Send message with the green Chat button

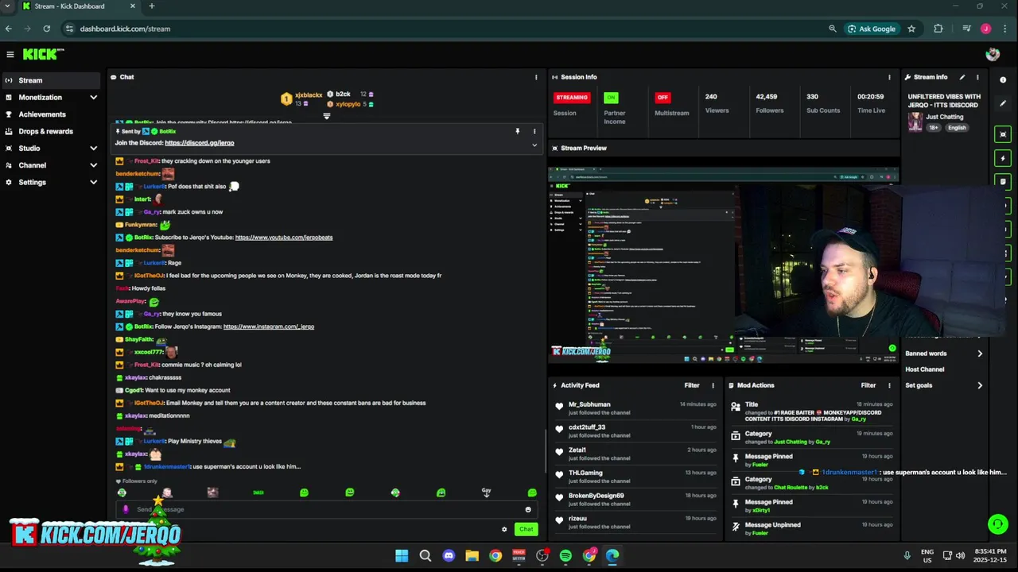526,529
